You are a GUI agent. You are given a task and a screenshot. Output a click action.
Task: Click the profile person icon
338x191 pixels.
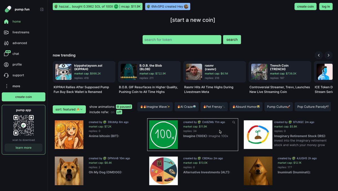[x=6, y=65]
